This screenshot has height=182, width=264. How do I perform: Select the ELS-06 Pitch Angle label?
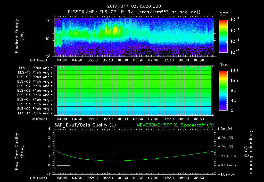click(35, 91)
